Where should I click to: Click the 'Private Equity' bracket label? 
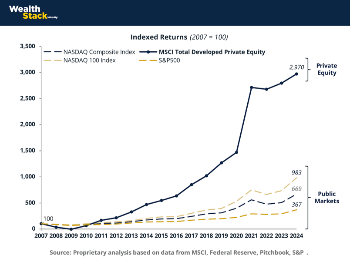[x=327, y=69]
